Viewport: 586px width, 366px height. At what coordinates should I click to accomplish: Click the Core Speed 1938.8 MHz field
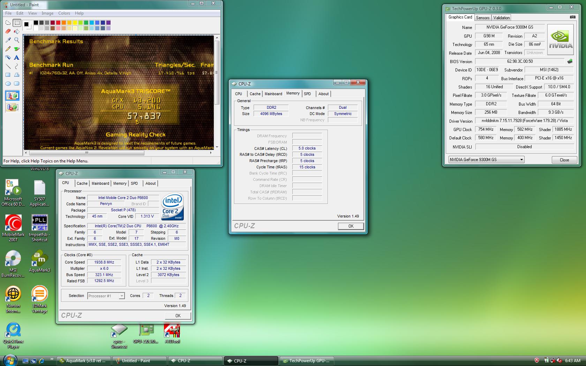click(104, 262)
